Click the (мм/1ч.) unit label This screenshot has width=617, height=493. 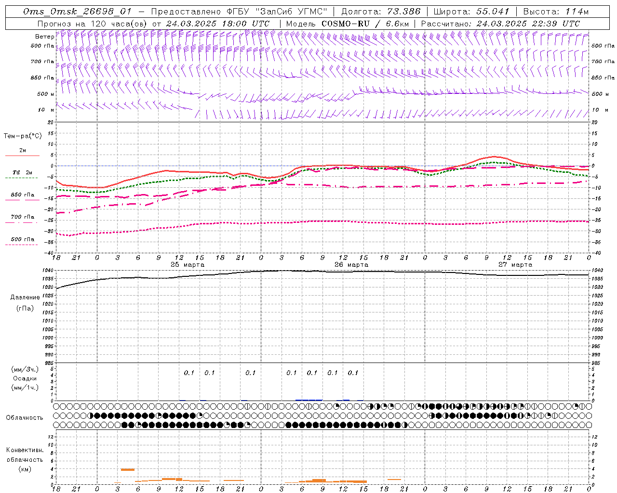pos(25,388)
